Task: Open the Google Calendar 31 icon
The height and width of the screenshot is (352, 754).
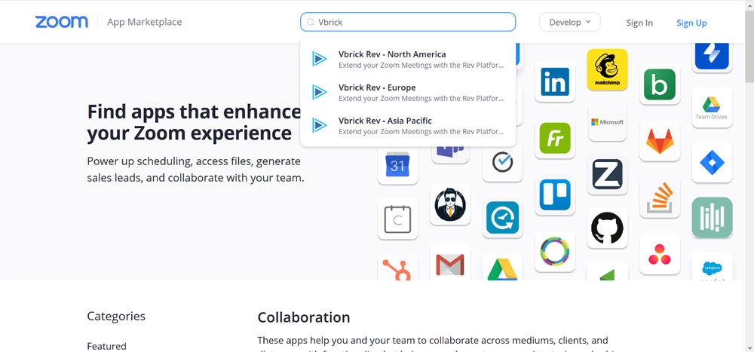Action: [397, 164]
